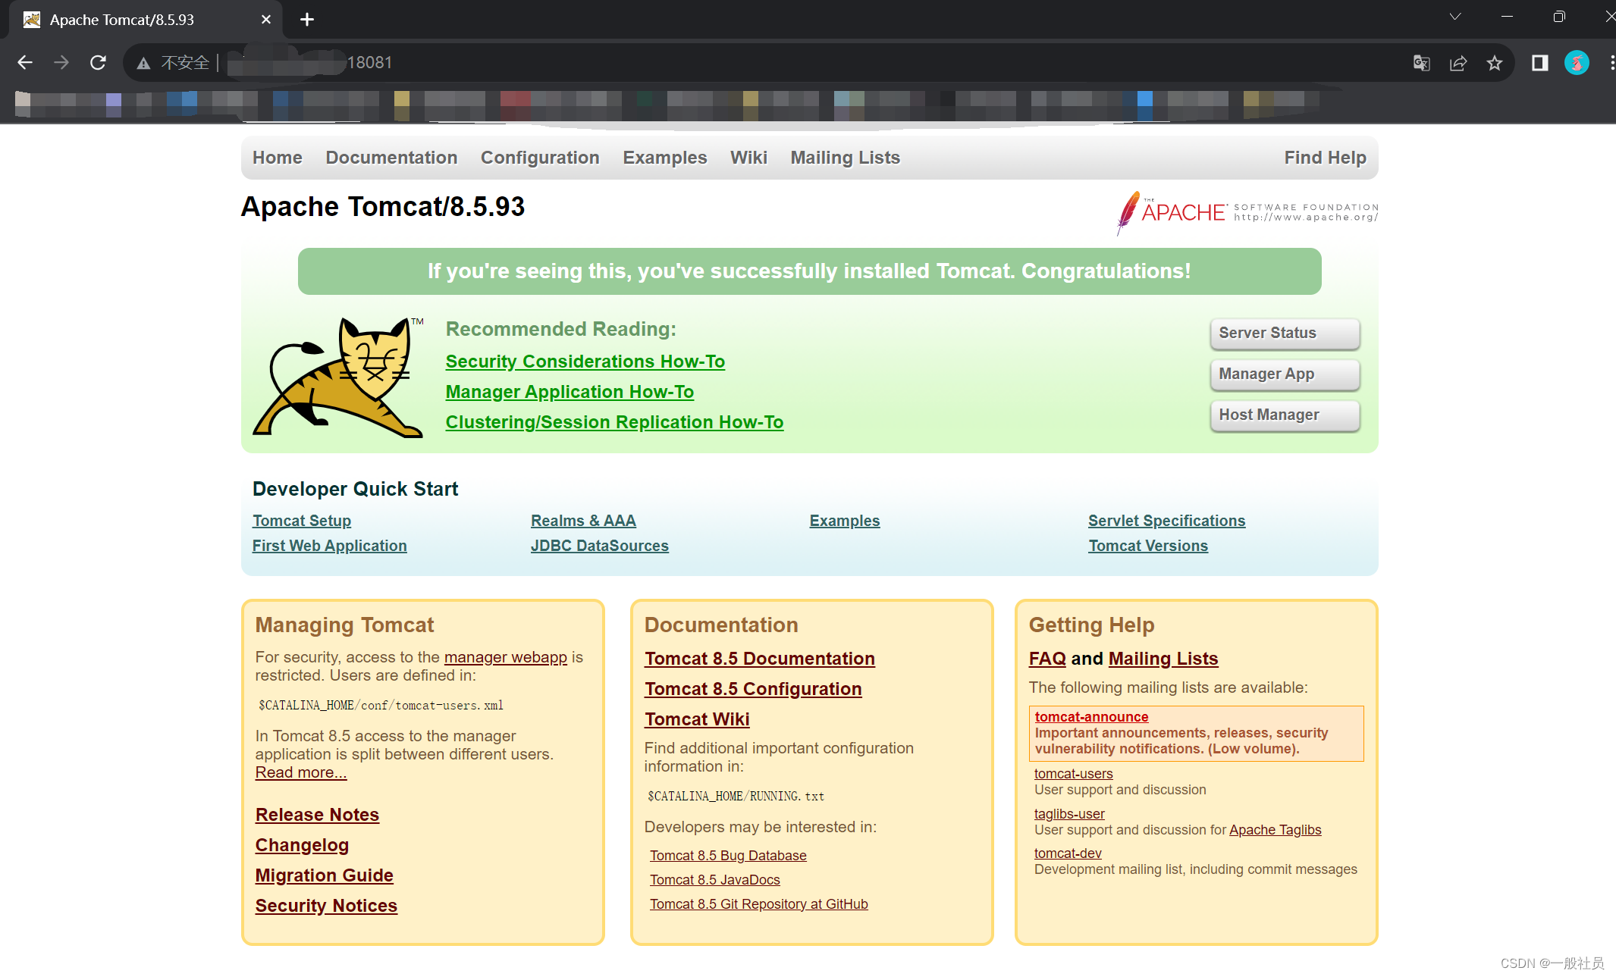Click the Server Status button

click(1285, 333)
